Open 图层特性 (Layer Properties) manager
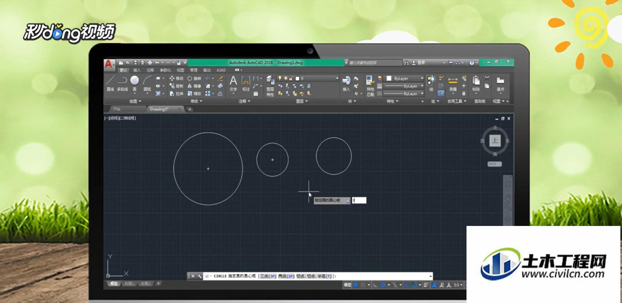 click(270, 86)
